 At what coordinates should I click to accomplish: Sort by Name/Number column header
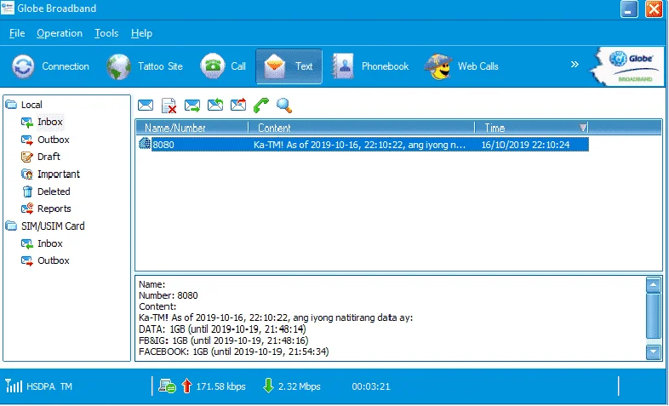(192, 128)
